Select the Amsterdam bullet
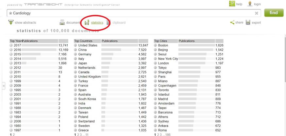286x136 pixels. (155, 103)
